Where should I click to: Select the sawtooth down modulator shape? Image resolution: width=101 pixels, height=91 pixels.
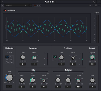tap(7, 60)
